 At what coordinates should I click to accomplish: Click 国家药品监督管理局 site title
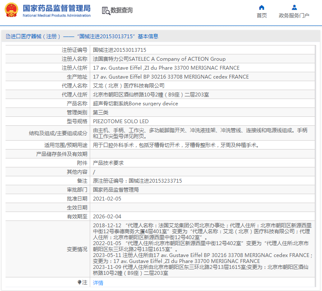(57, 8)
